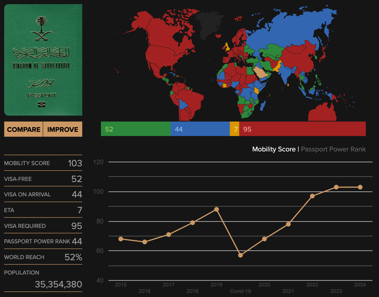Select the red visa required segment 95
The width and height of the screenshot is (379, 297).
(302, 129)
